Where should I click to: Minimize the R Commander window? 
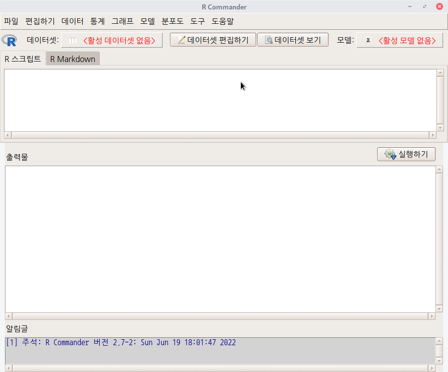[410, 6]
